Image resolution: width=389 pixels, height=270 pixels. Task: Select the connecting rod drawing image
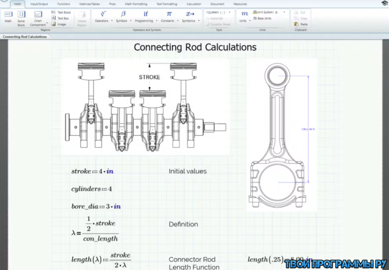(x=281, y=135)
